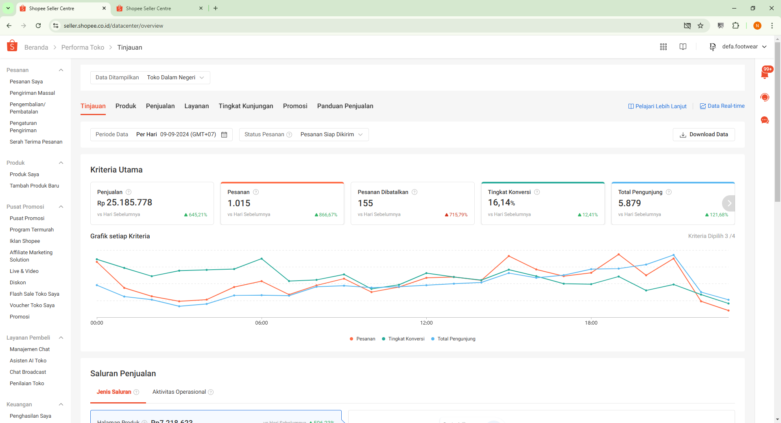Click the help icon beside Aktivitas Operasional
781x423 pixels.
[x=211, y=392]
